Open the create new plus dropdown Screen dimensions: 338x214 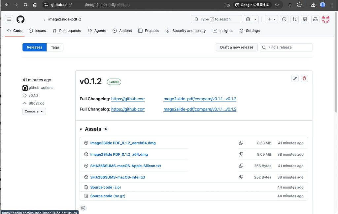(x=271, y=19)
